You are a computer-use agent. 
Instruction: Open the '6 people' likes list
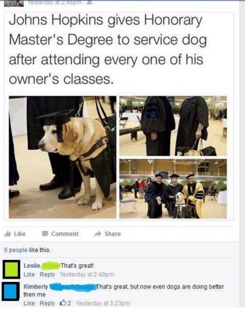16,250
